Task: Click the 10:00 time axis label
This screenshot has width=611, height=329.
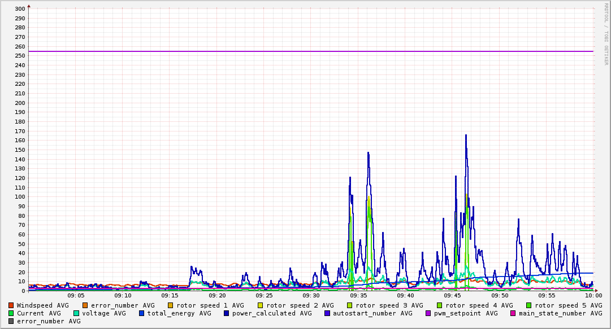Action: click(x=593, y=295)
